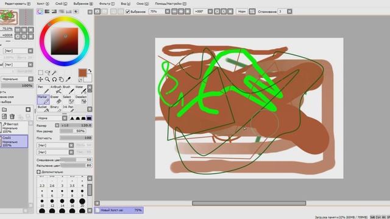This screenshot has width=390, height=219.
Task: Open the Фильтр menu
Action: [107, 4]
